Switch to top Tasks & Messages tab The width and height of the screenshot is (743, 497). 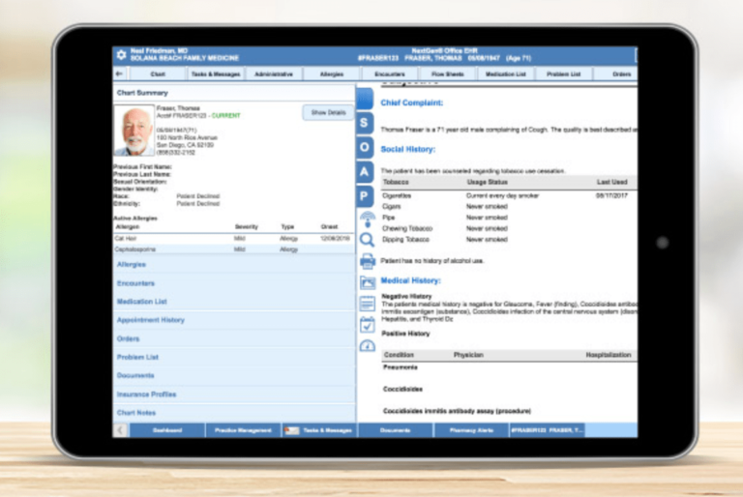tap(216, 73)
